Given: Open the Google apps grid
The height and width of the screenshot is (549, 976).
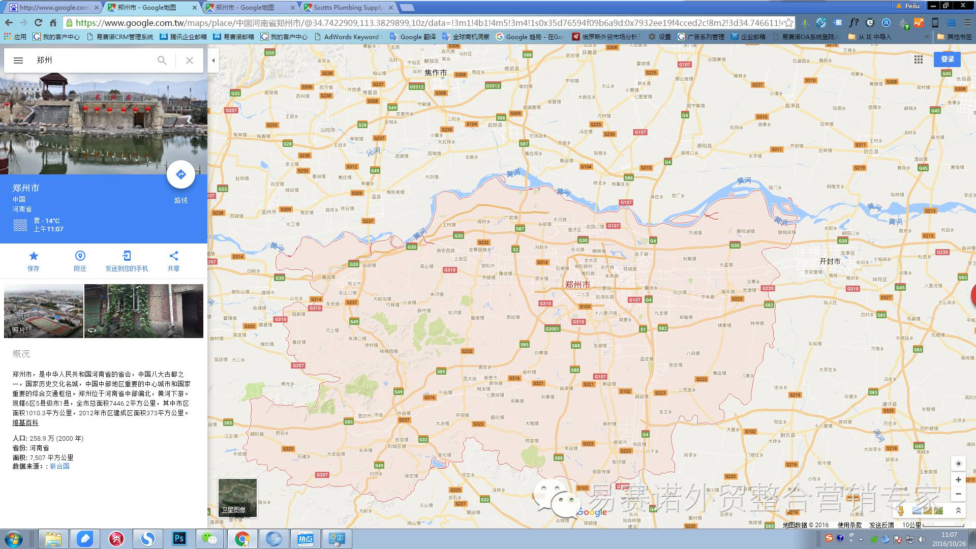Looking at the screenshot, I should click(x=918, y=59).
